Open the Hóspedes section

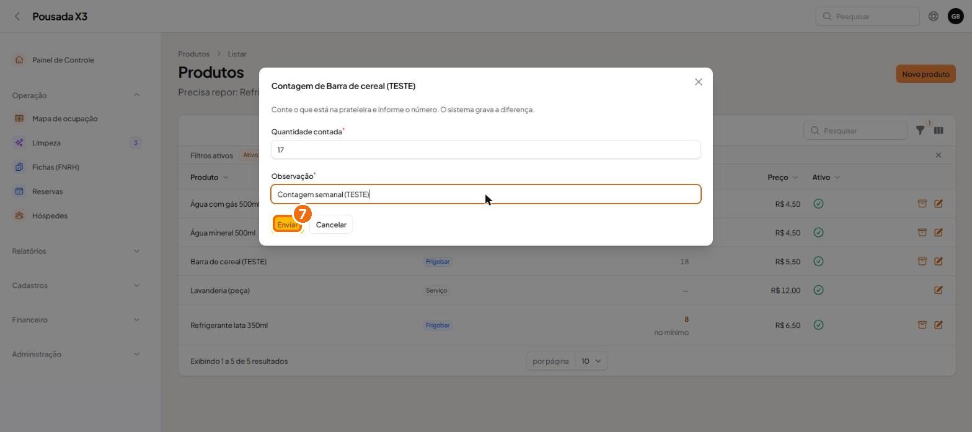click(50, 215)
